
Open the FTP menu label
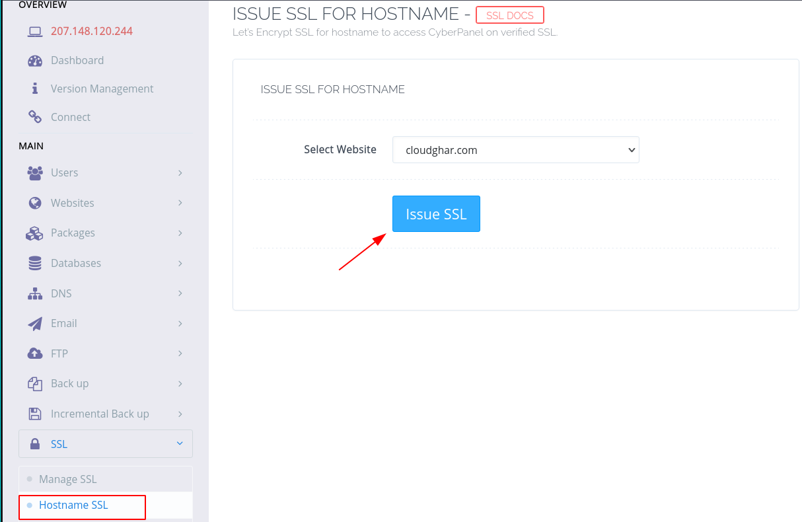pos(59,354)
